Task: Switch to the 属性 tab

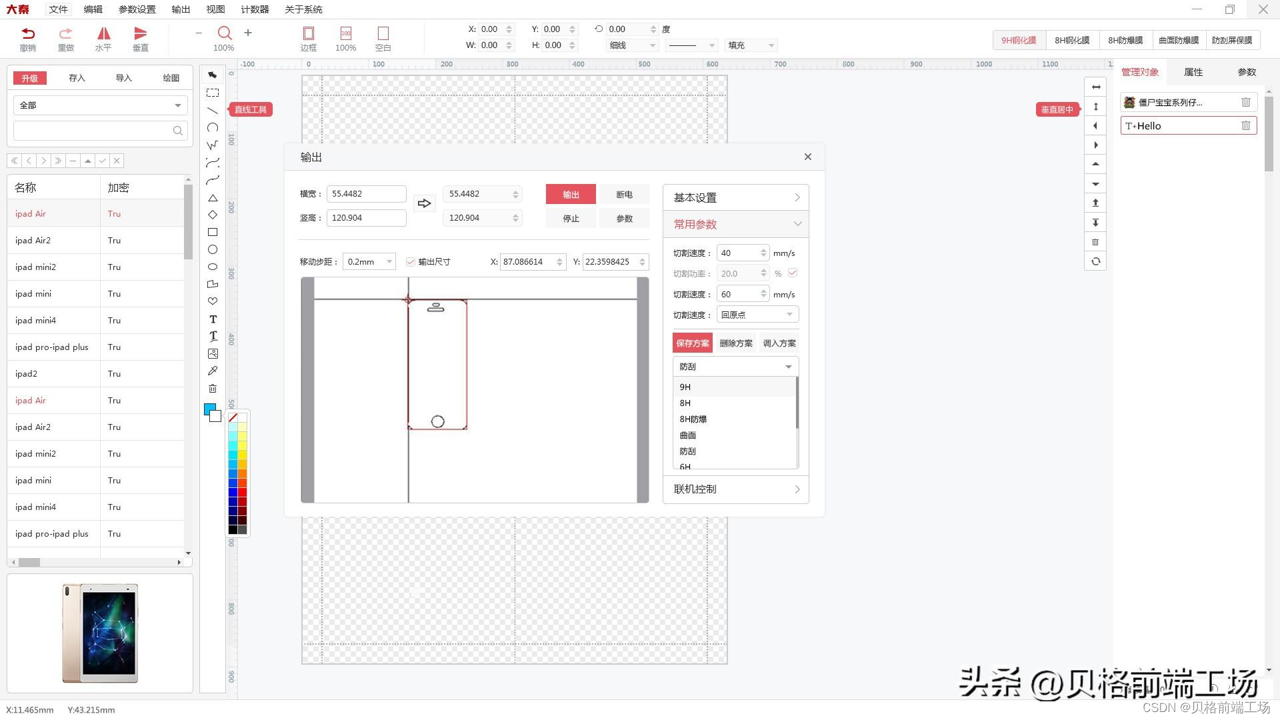Action: [x=1193, y=72]
